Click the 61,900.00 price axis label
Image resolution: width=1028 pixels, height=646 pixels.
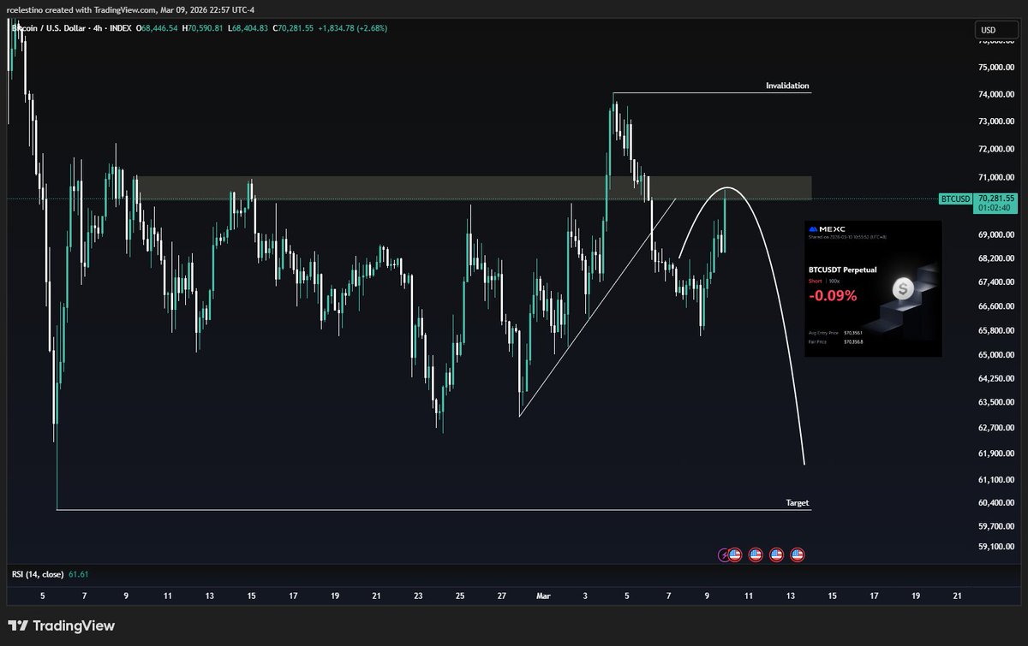[x=997, y=454]
